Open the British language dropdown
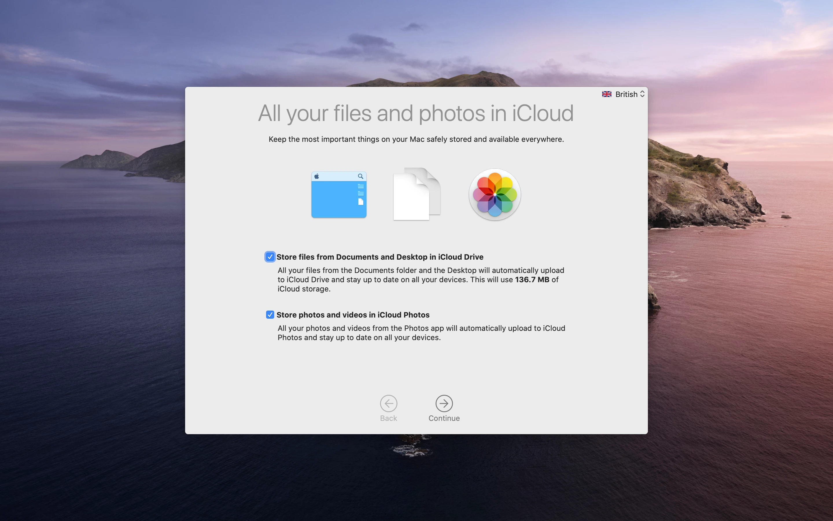This screenshot has height=521, width=833. [x=626, y=94]
